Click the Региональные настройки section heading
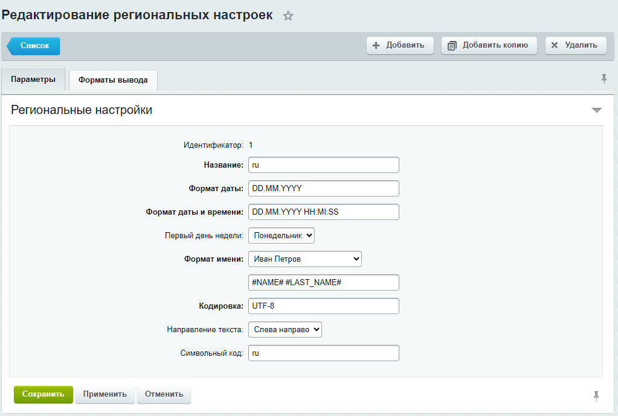Image resolution: width=618 pixels, height=416 pixels. pos(82,110)
